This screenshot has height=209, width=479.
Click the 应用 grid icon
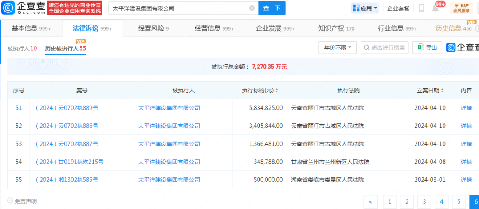click(356, 8)
